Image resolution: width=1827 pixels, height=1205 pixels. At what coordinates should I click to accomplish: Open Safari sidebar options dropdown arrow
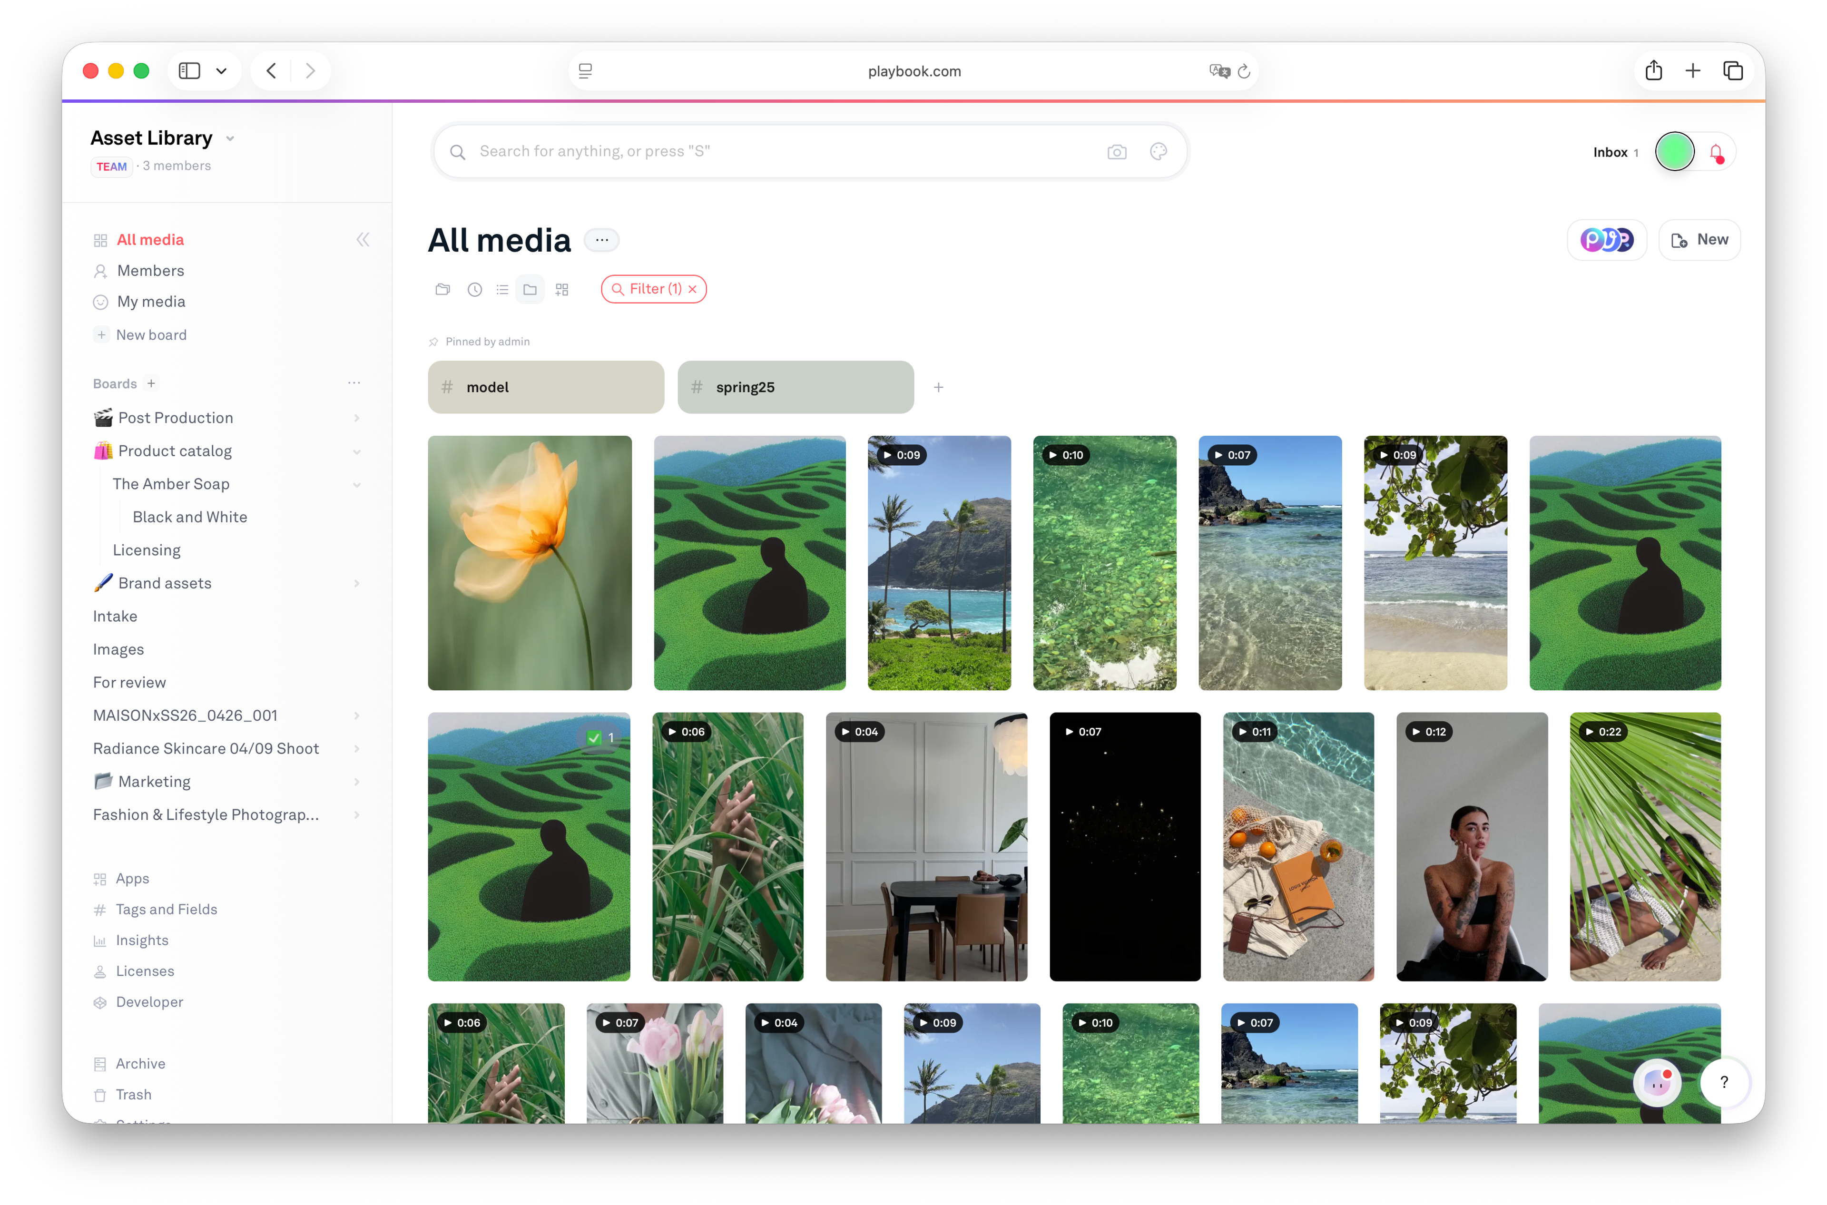pos(221,71)
